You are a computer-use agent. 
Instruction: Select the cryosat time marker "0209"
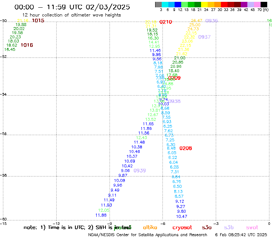pos(175,78)
